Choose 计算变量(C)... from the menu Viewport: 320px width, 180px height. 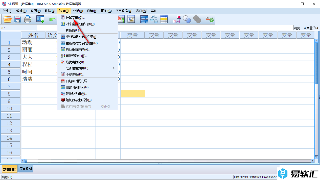pyautogui.click(x=87, y=18)
